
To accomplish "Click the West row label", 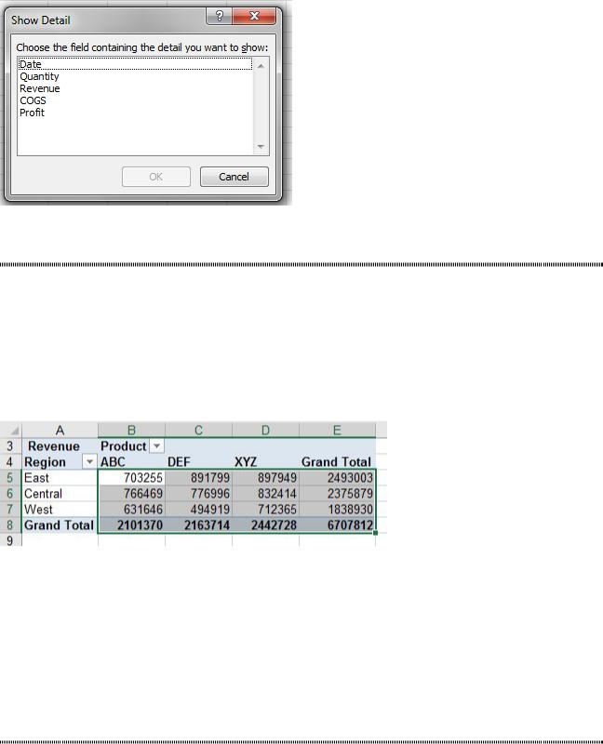I will click(x=60, y=509).
